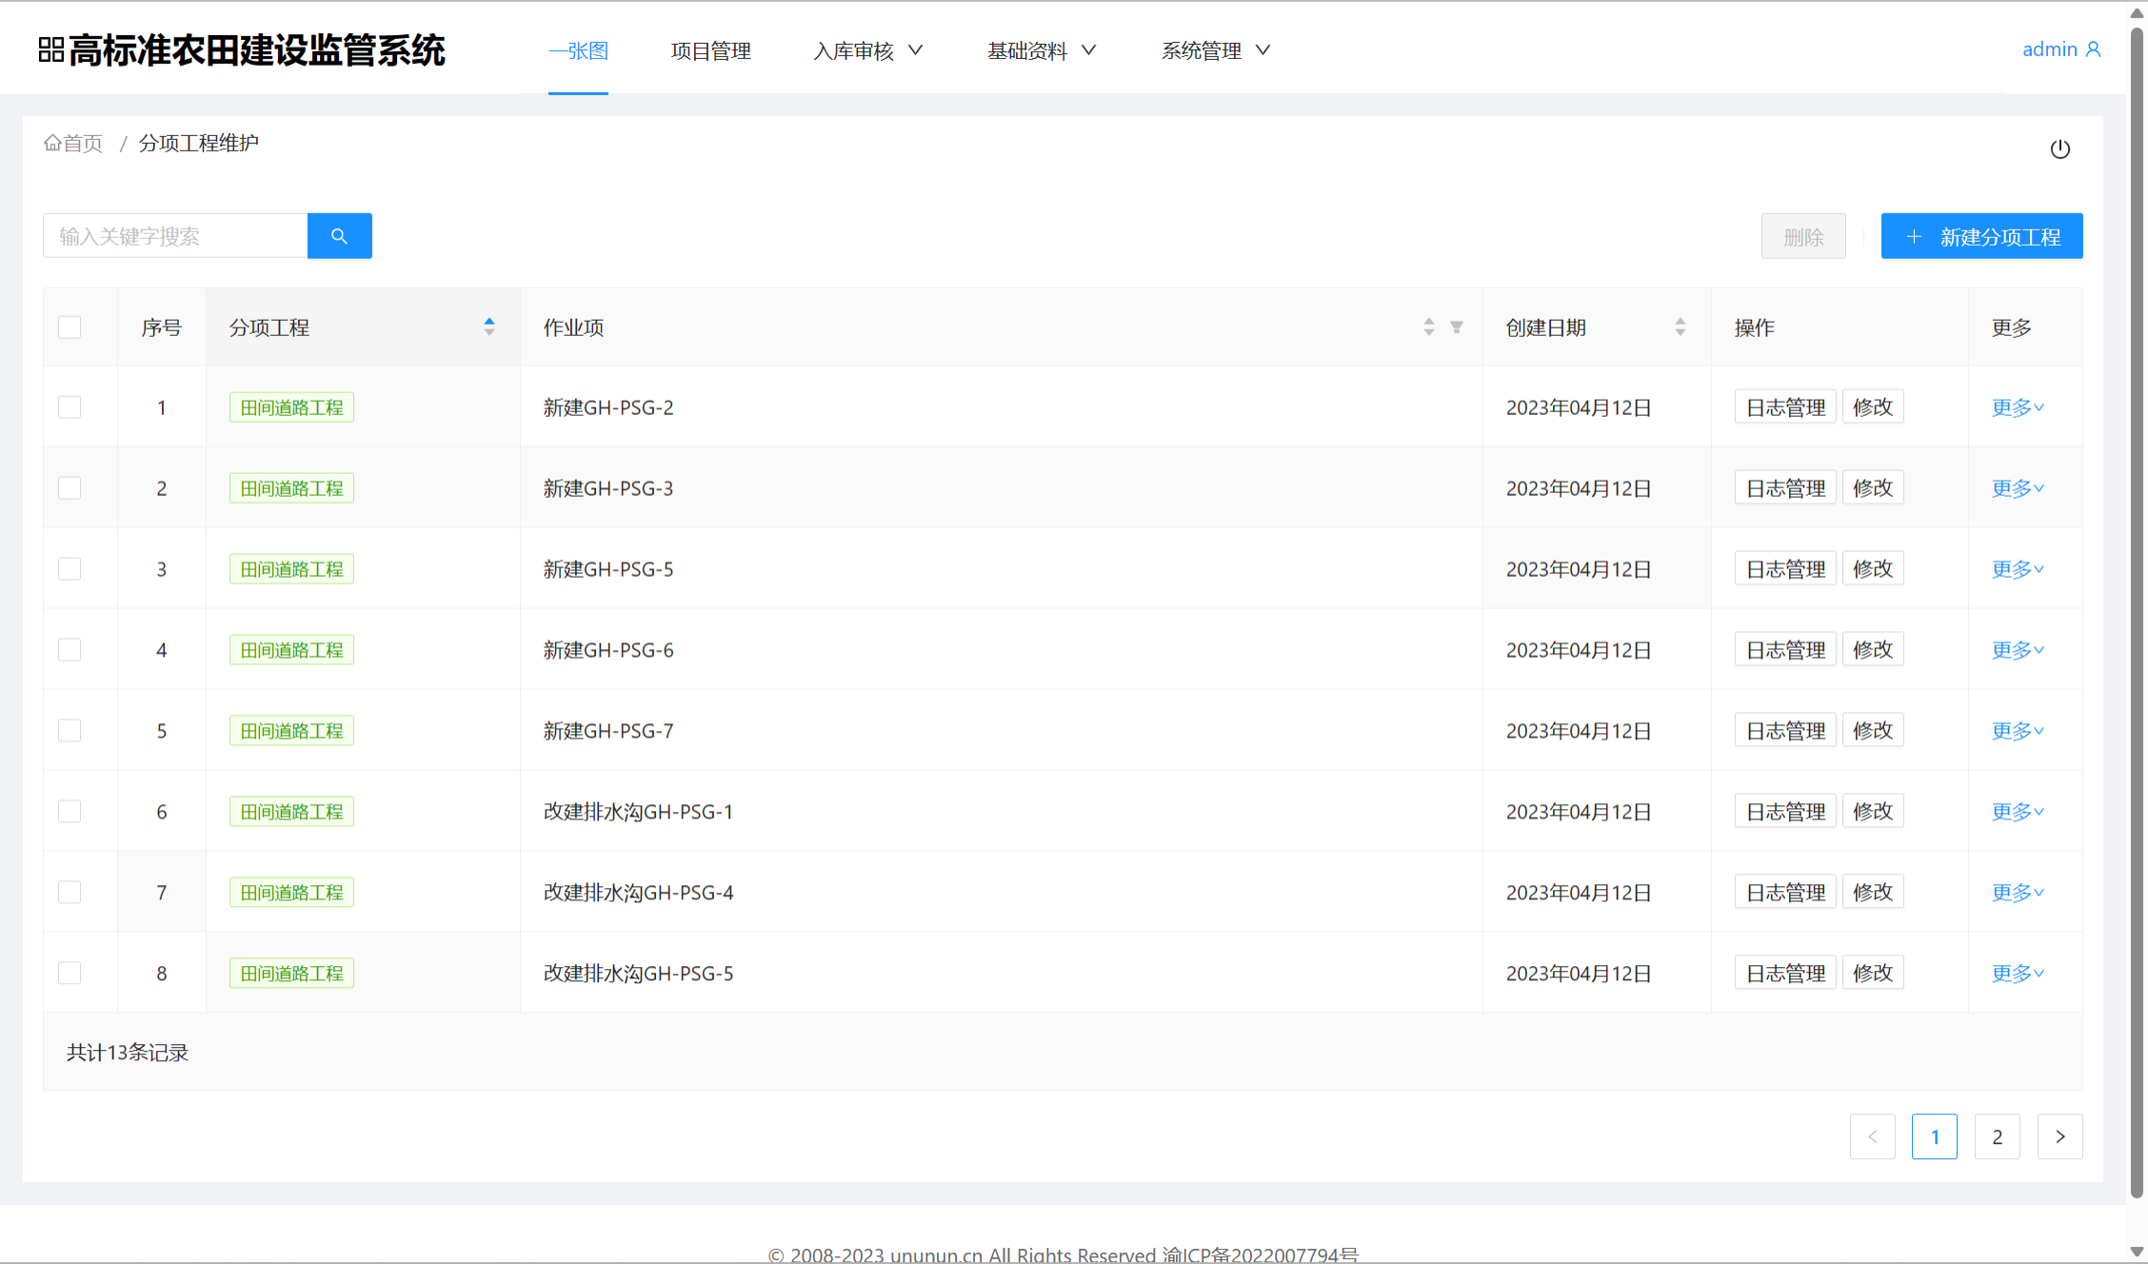Go to the next page arrow
The width and height of the screenshot is (2148, 1264).
tap(2060, 1136)
